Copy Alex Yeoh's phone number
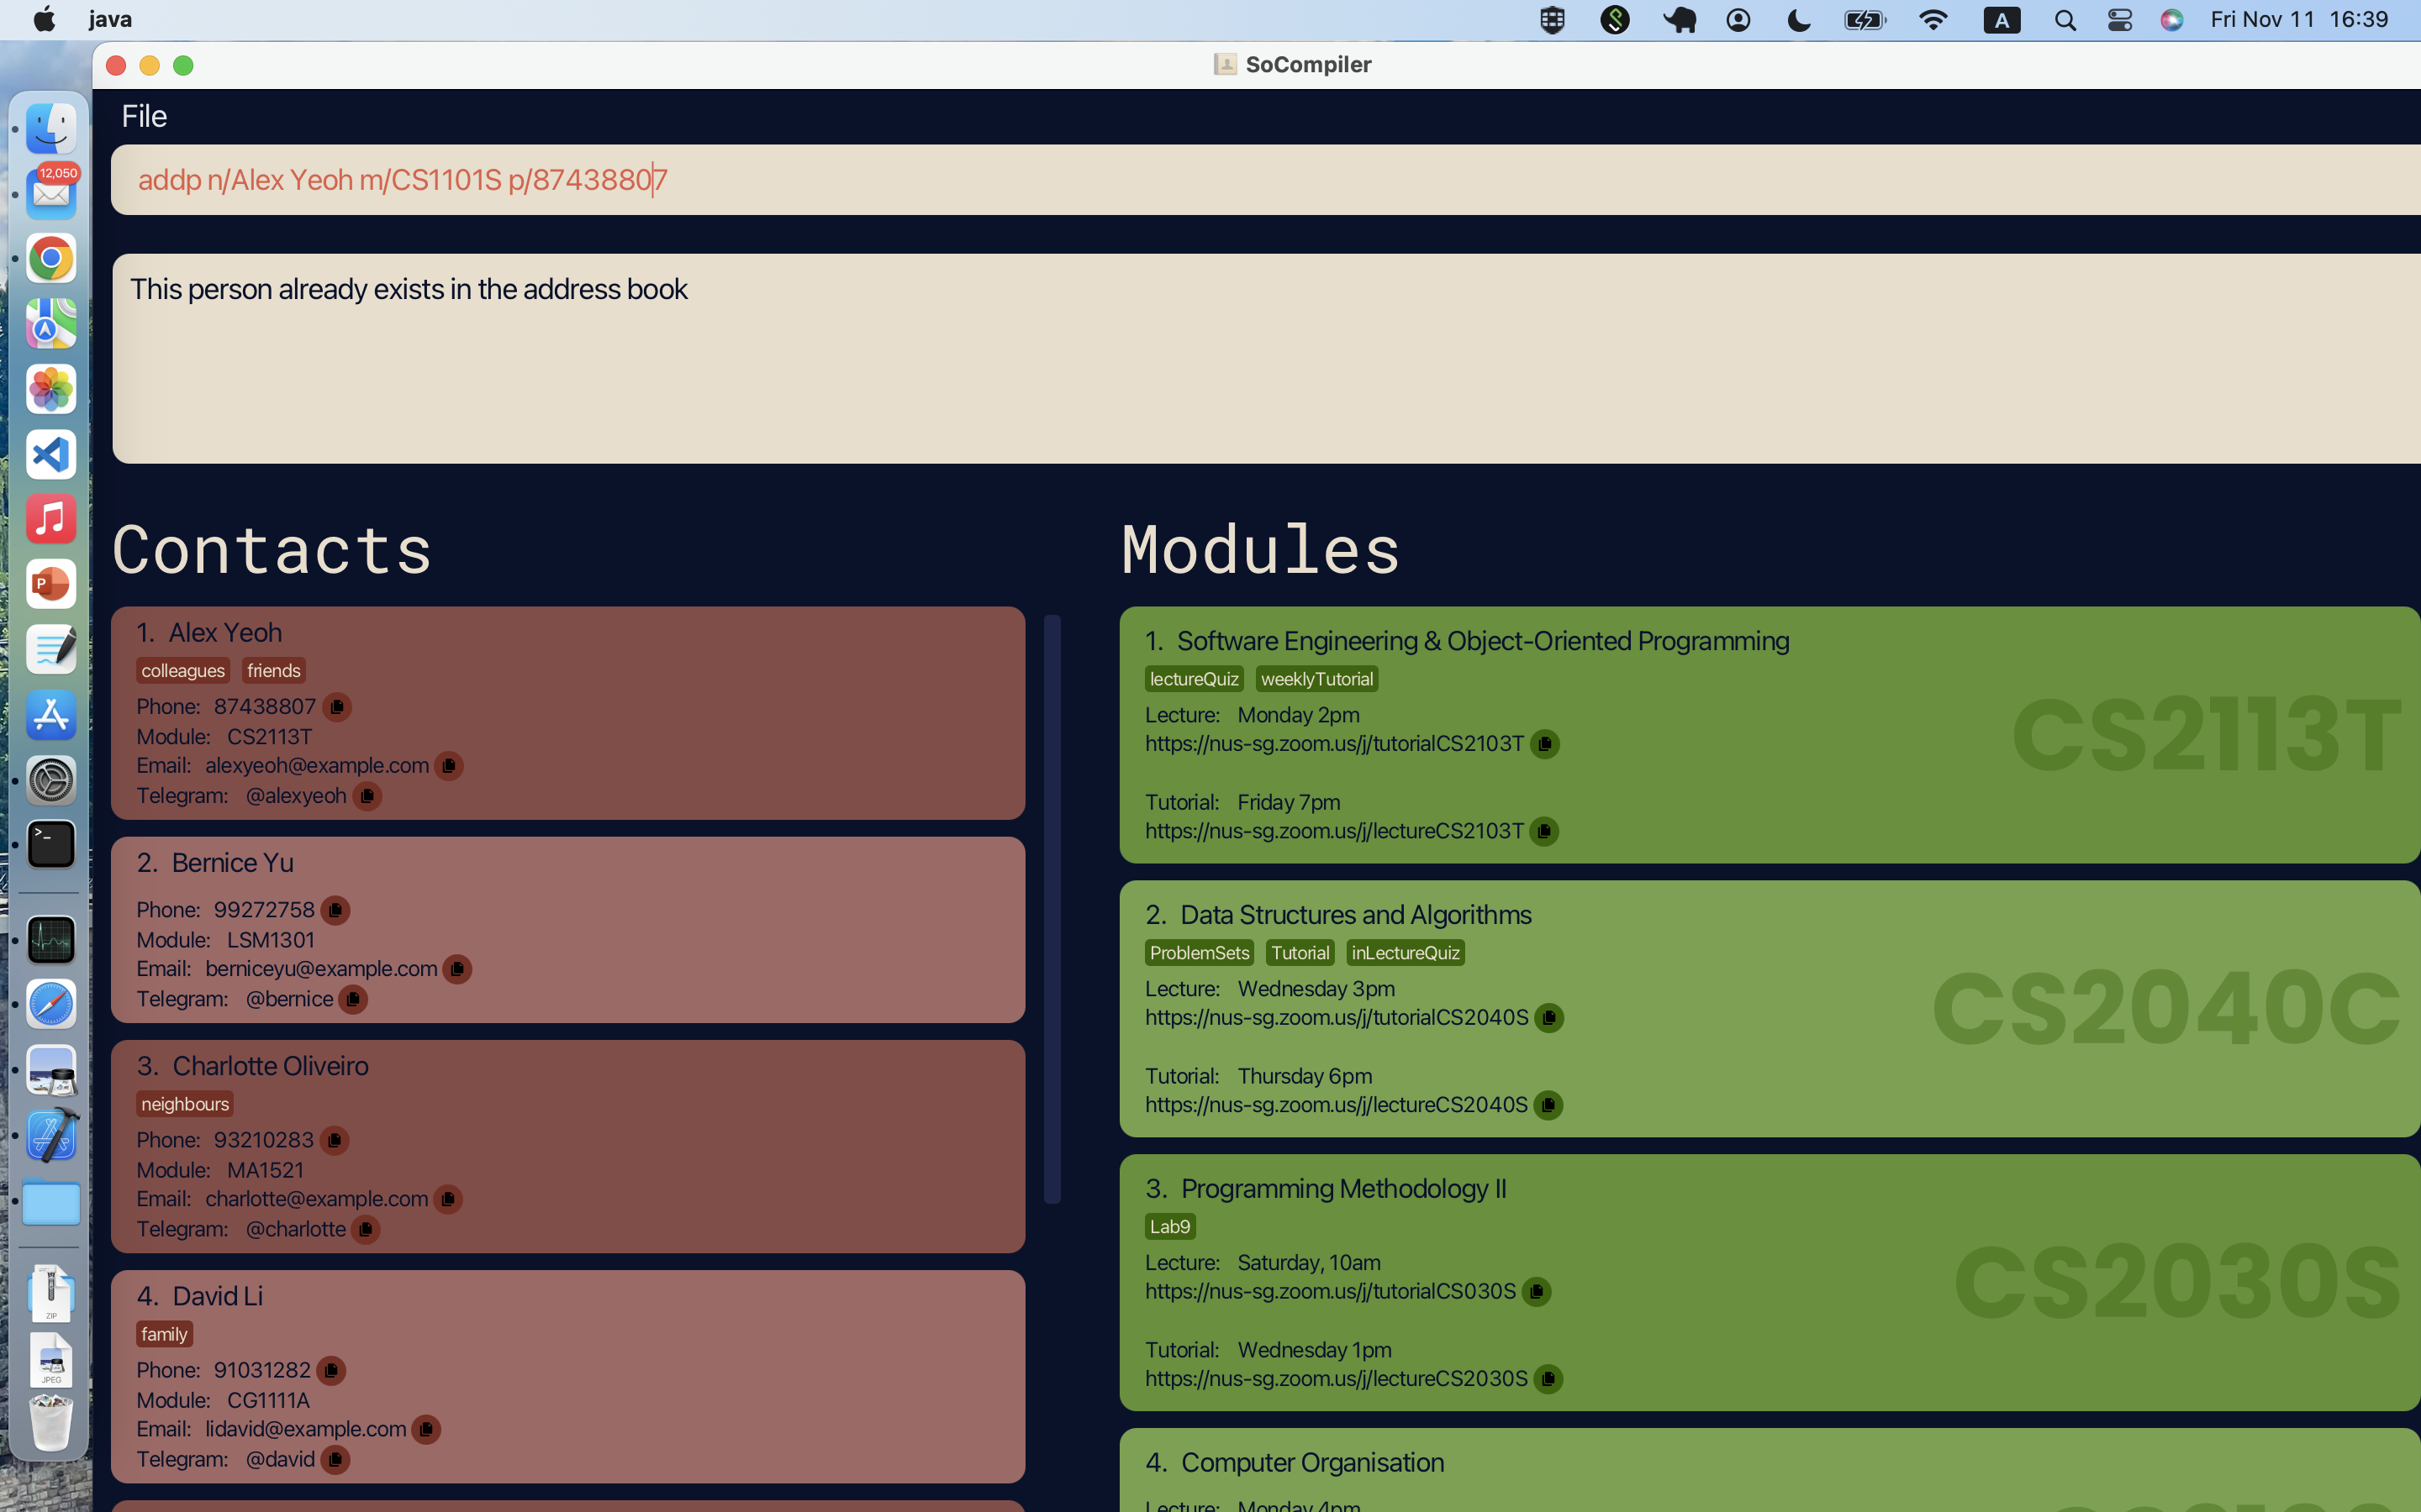The height and width of the screenshot is (1512, 2421). 337,707
